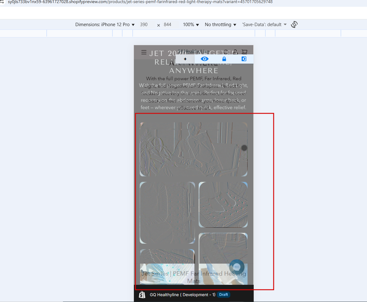The width and height of the screenshot is (367, 302).
Task: Open the account profile icon
Action: click(x=235, y=52)
